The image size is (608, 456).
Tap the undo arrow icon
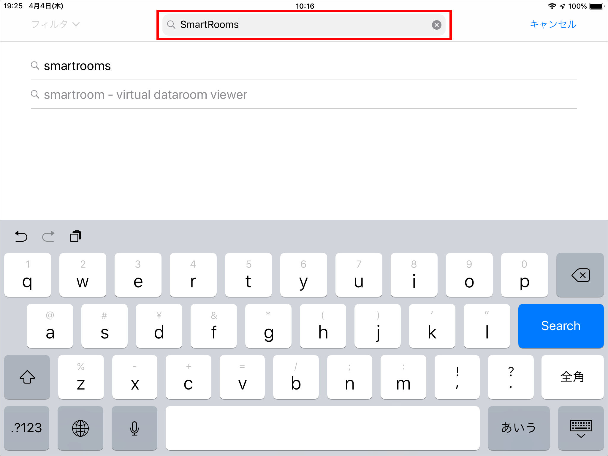tap(21, 237)
